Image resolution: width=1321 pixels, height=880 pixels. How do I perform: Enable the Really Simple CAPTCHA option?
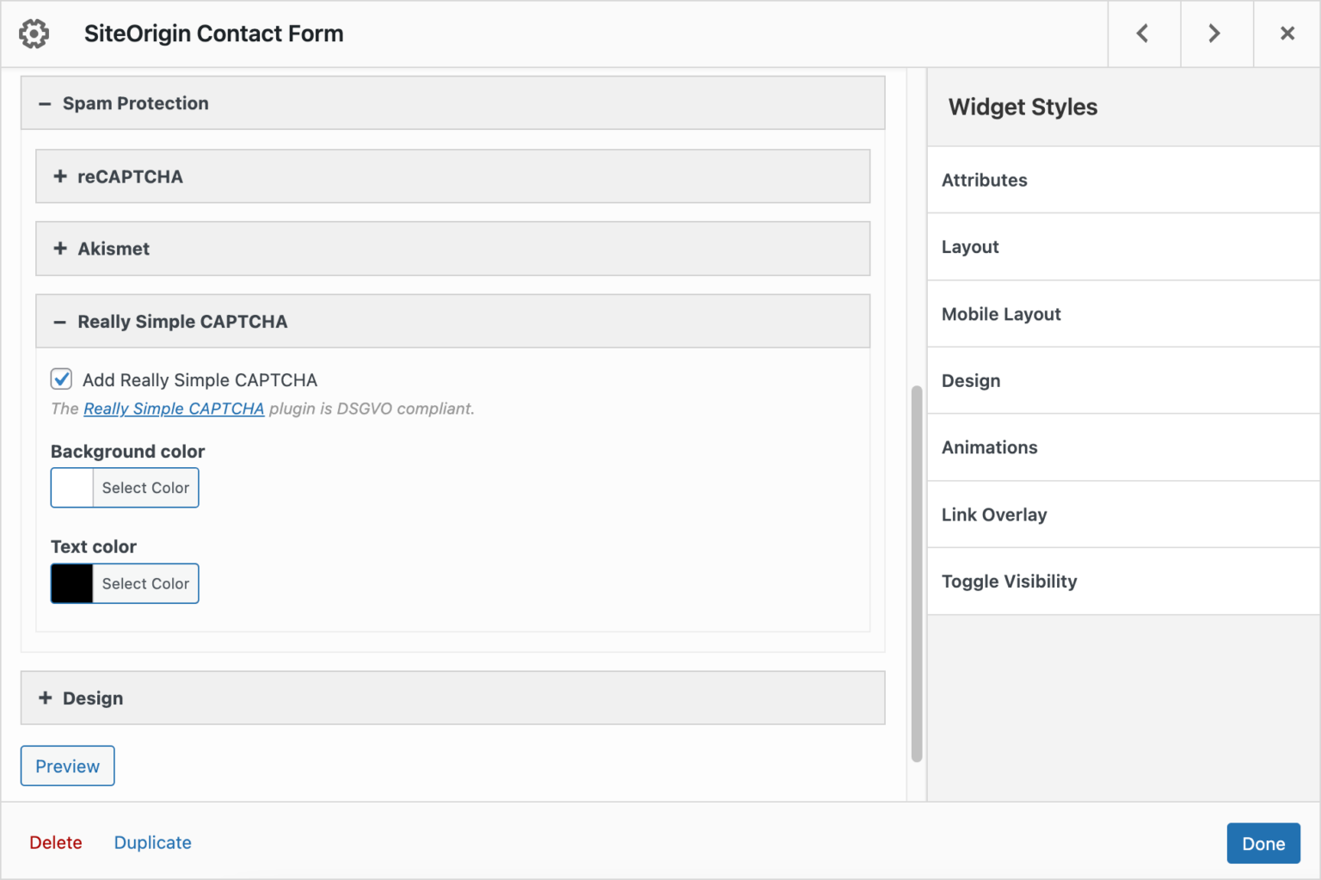click(61, 378)
